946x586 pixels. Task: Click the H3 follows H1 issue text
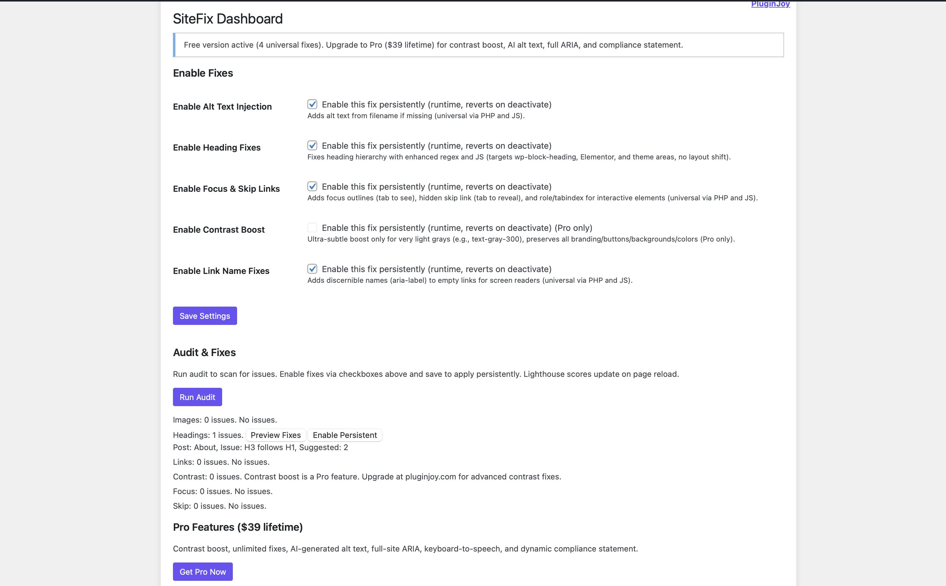(x=260, y=447)
